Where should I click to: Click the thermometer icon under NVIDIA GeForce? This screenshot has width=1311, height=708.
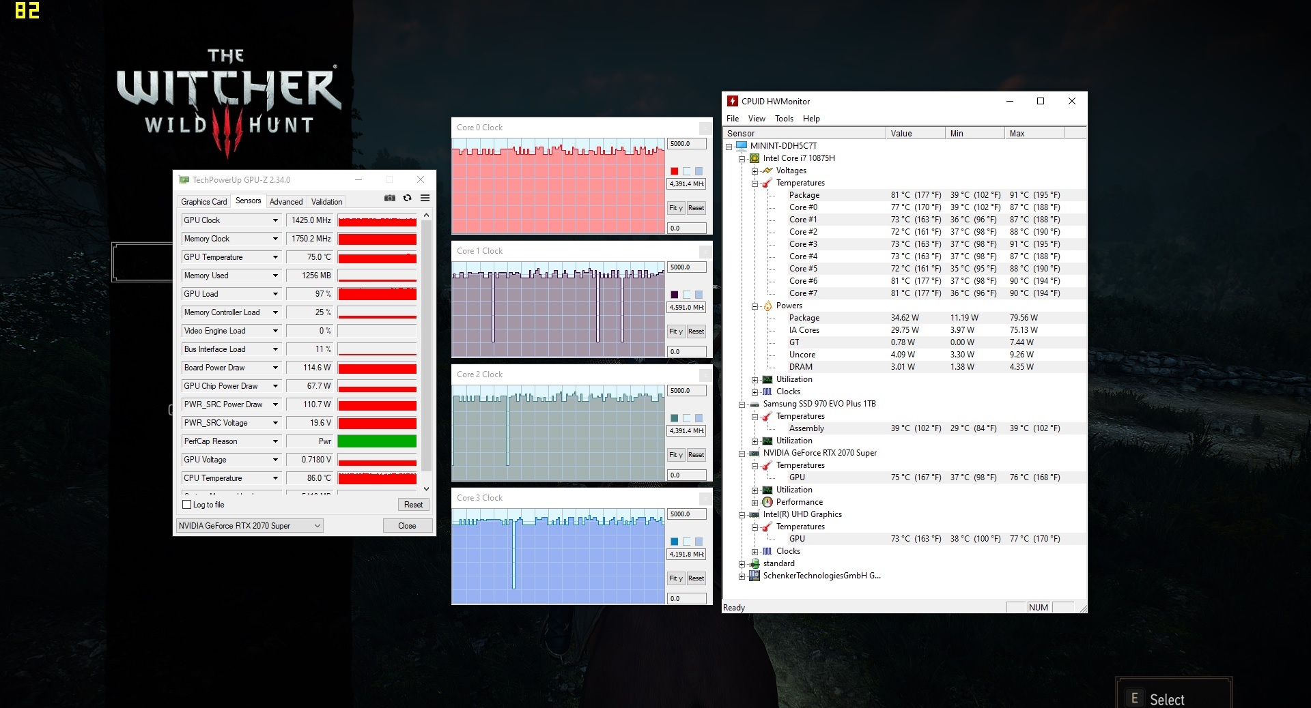coord(767,465)
